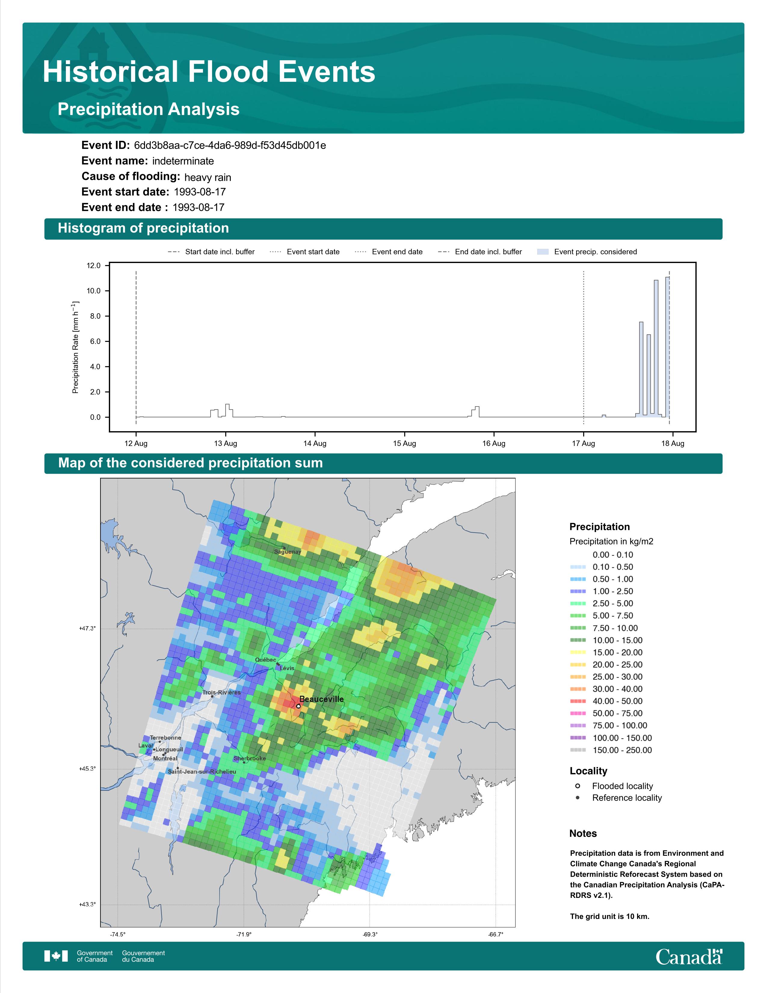Click the Histogram of precipitation section header
The height and width of the screenshot is (993, 767).
point(383,229)
